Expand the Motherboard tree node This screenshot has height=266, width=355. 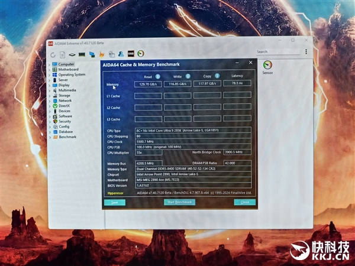coord(50,70)
